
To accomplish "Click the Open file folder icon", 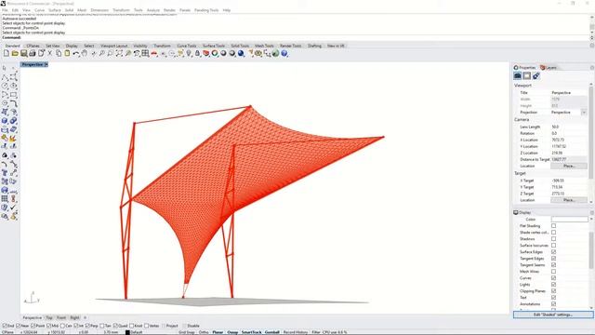I will click(15, 54).
